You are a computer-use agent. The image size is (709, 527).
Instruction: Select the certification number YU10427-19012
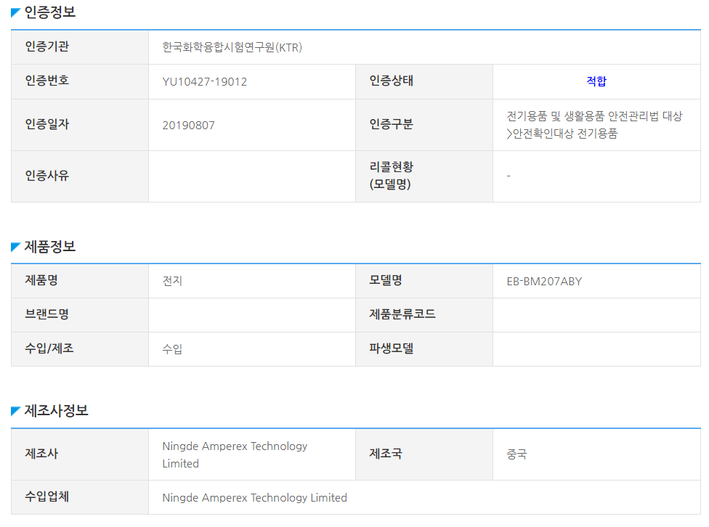click(205, 81)
